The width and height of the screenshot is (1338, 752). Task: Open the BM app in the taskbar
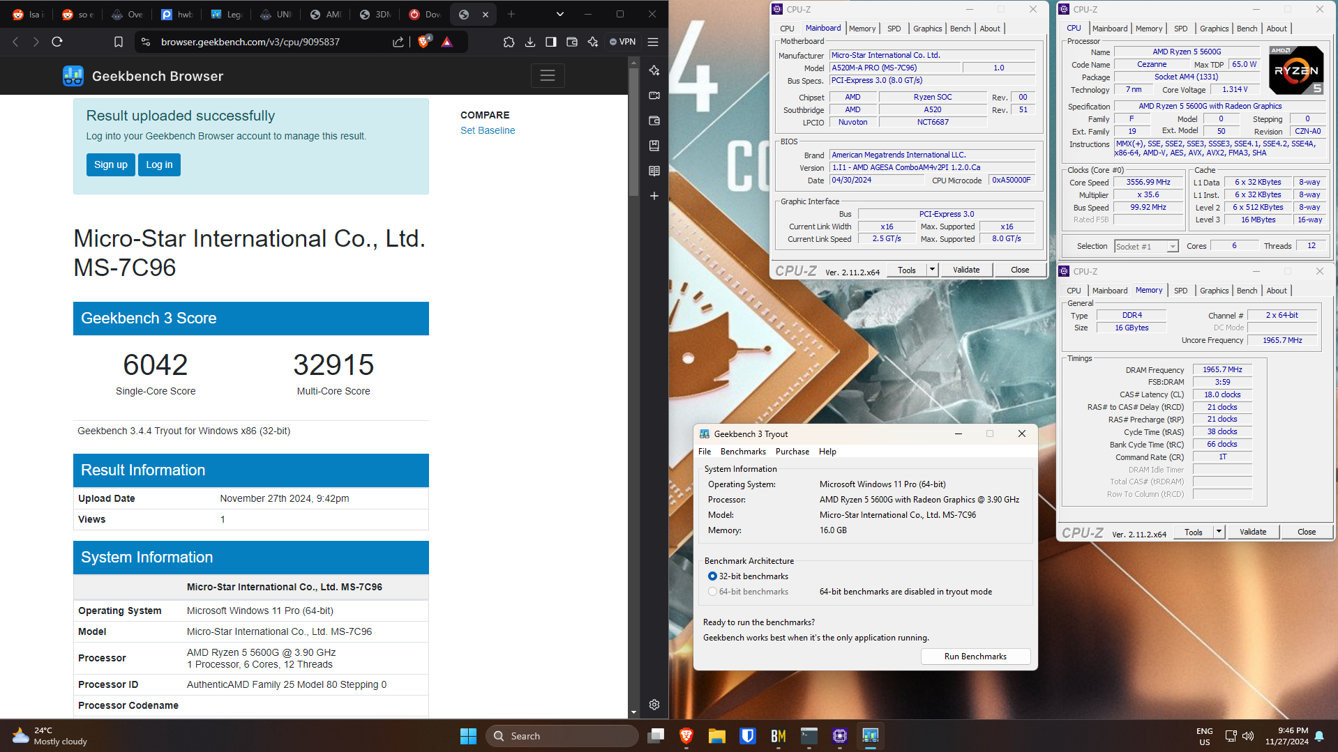779,736
